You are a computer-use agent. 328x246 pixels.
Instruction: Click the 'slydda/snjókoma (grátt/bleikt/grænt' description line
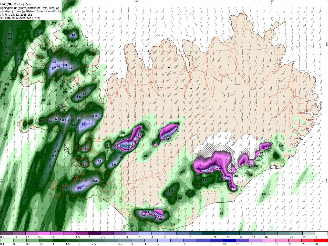[x=30, y=11]
